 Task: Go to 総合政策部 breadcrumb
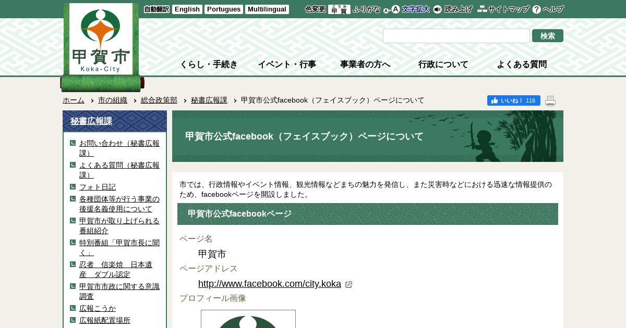click(159, 100)
